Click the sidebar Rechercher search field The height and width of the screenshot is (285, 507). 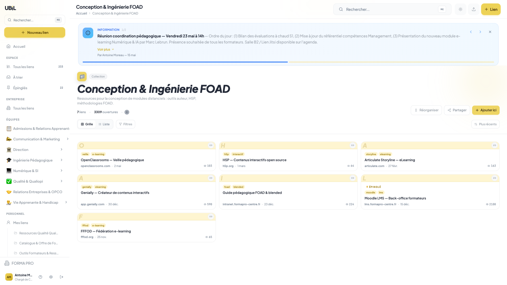[35, 20]
